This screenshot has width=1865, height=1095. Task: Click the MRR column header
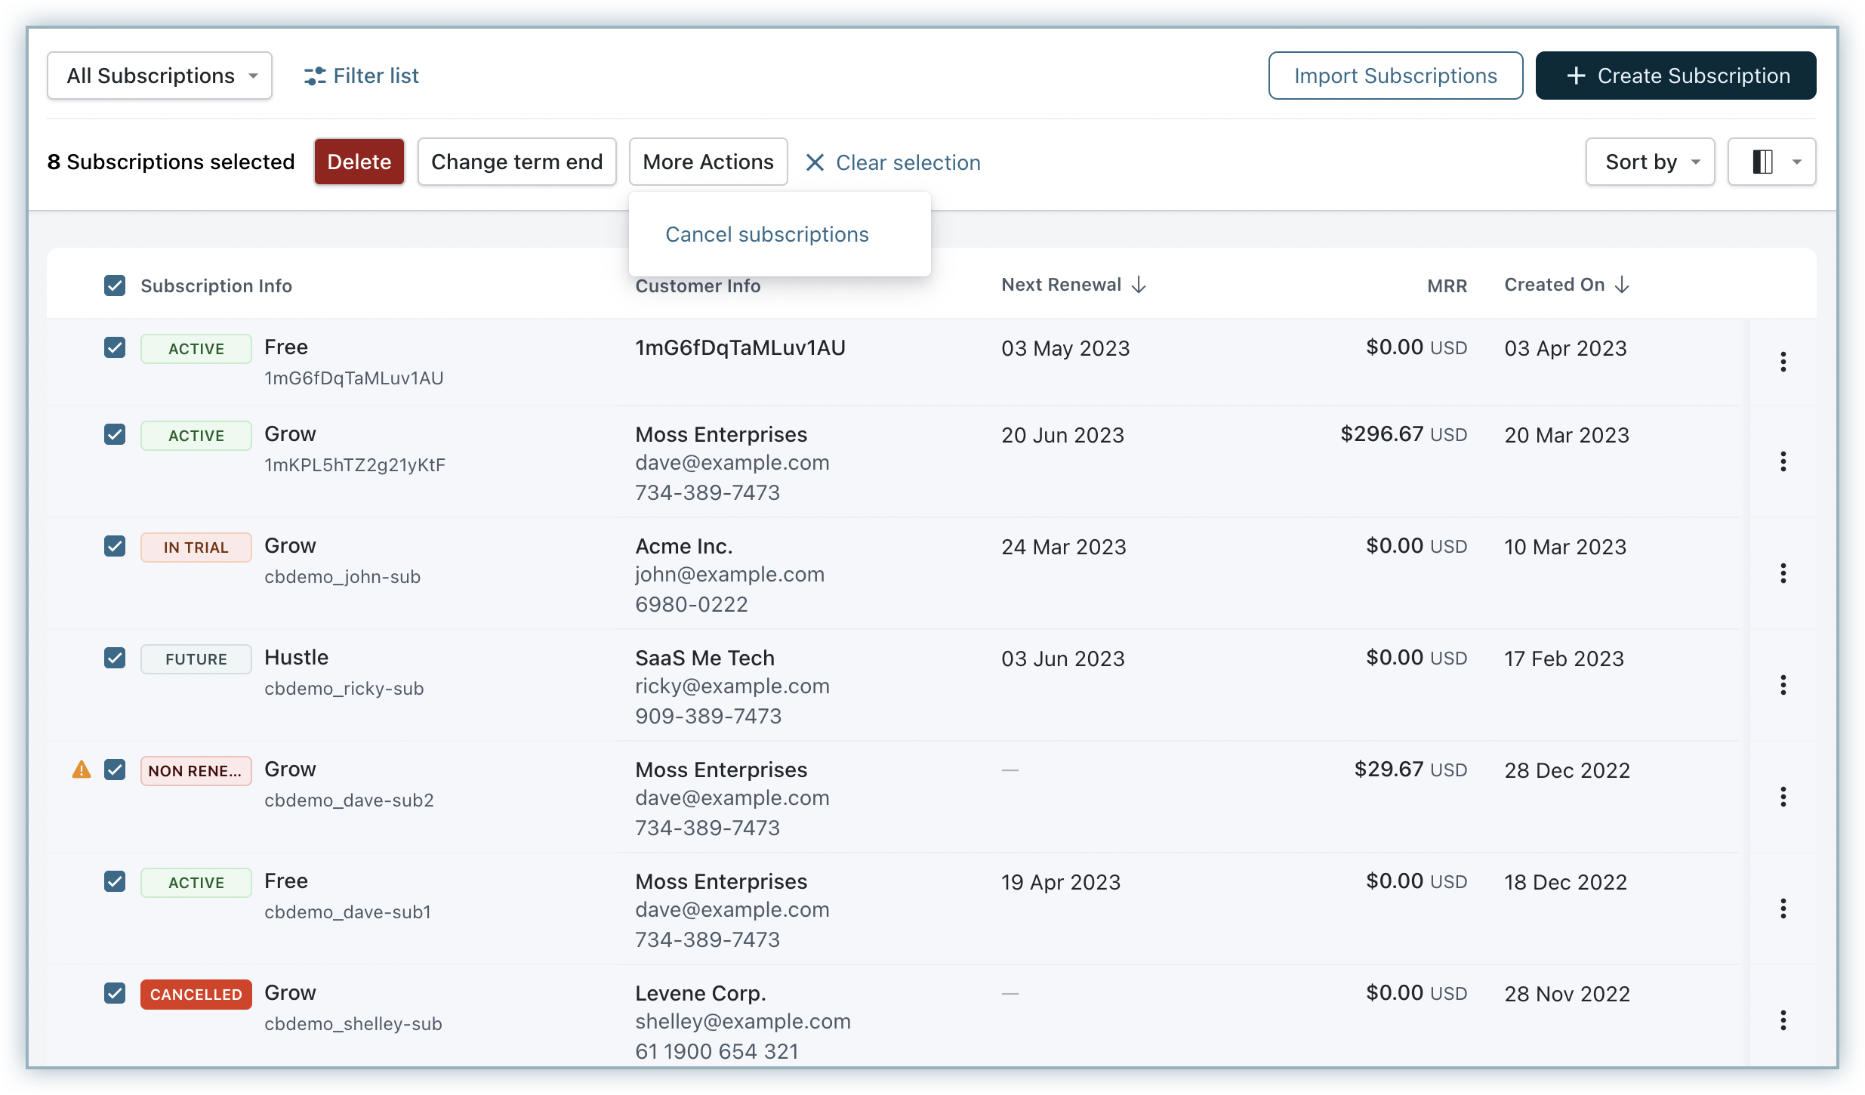(x=1447, y=285)
